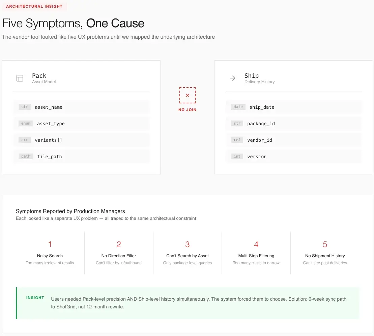The image size is (374, 336).
Task: Click the red dashed No Join X icon
Action: 188,95
